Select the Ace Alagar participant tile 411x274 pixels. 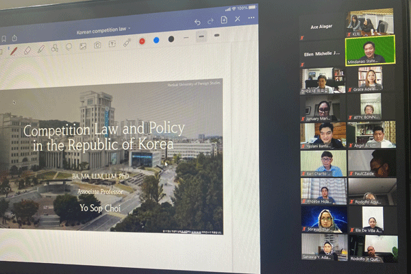321,27
